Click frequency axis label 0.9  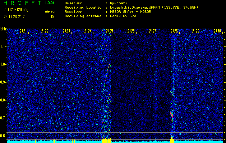click(x=3, y=82)
